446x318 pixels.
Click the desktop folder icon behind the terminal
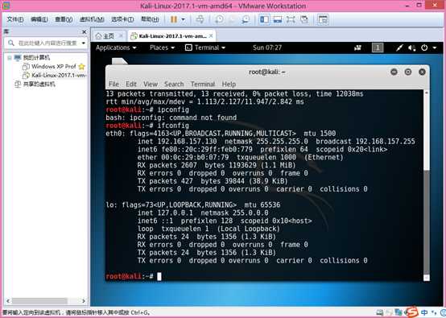tap(119, 61)
